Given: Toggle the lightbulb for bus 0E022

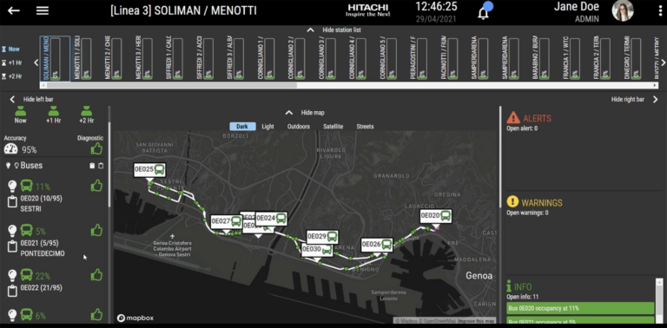Looking at the screenshot, I should 12,275.
